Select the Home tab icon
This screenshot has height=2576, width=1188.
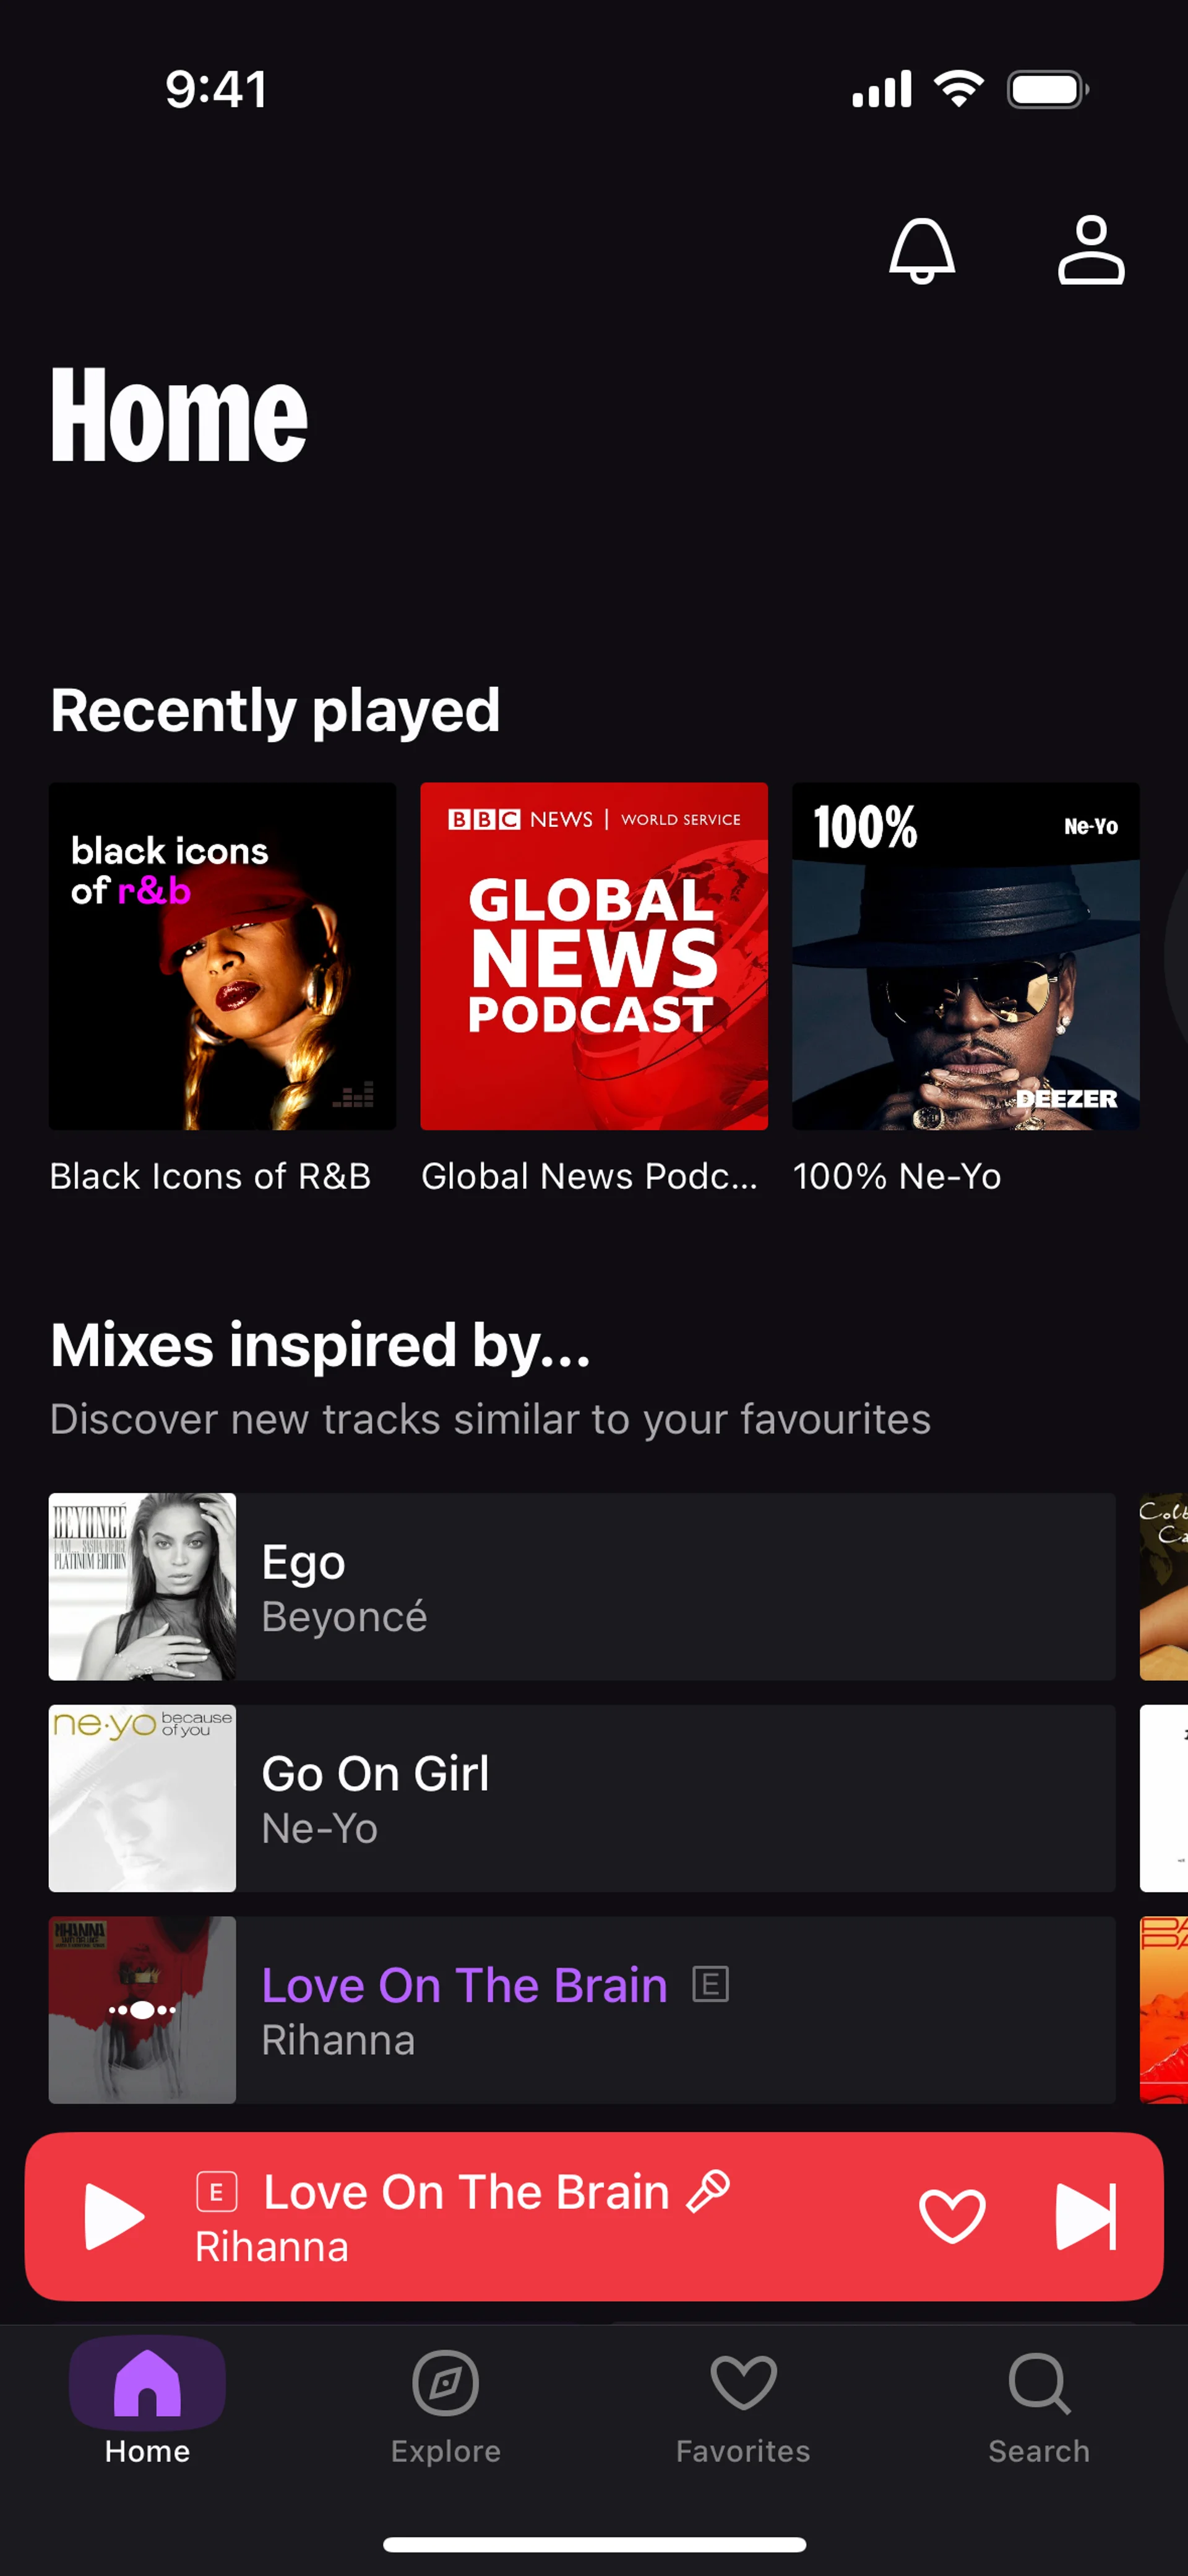point(147,2385)
